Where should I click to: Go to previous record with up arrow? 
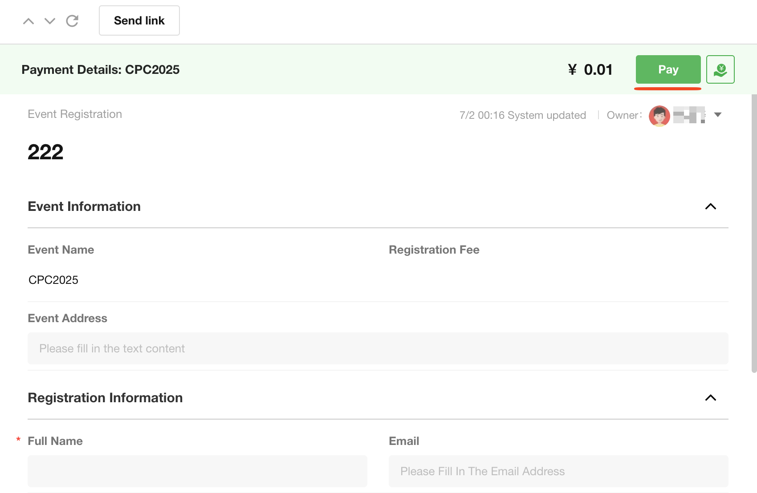[28, 21]
